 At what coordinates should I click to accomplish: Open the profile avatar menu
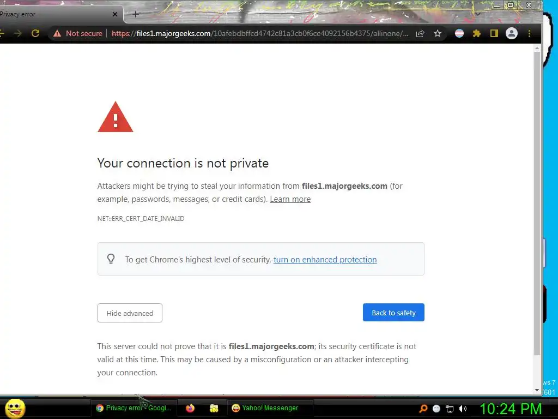tap(511, 33)
